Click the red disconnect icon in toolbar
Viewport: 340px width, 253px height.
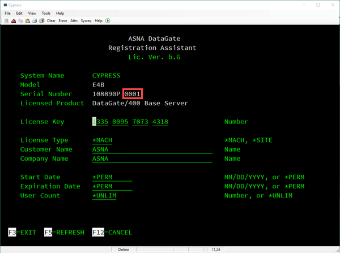click(12, 21)
